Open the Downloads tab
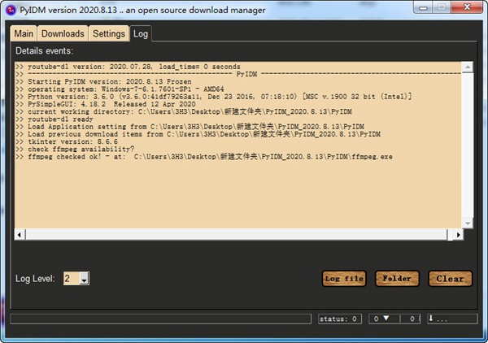The width and height of the screenshot is (488, 343). click(63, 33)
